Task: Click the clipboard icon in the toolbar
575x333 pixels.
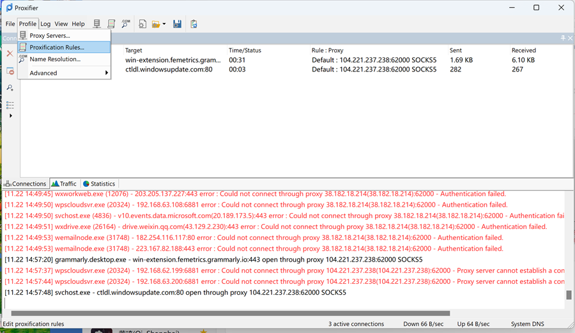Action: coord(194,24)
